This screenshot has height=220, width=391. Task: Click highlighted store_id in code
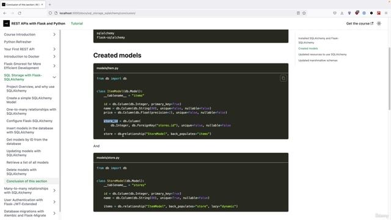tap(111, 121)
